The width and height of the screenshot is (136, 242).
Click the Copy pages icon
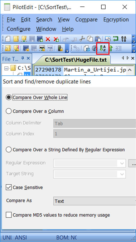(x=90, y=39)
